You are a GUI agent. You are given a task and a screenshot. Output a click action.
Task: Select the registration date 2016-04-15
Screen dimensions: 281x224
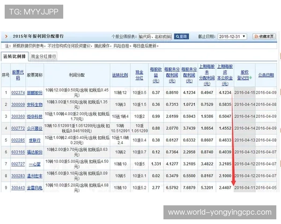pyautogui.click(x=244, y=92)
